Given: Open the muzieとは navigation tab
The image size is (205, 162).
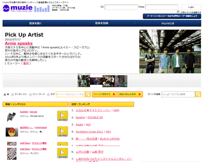Looking at the screenshot, I should point(168,23).
